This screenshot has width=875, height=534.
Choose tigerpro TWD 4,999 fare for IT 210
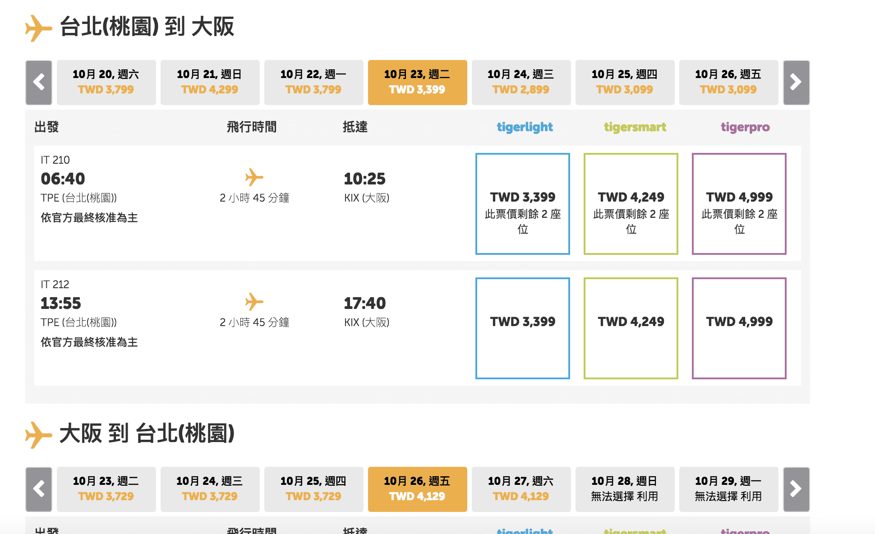click(739, 204)
